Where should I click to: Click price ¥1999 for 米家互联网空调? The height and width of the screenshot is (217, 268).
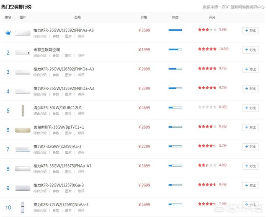pos(144,49)
